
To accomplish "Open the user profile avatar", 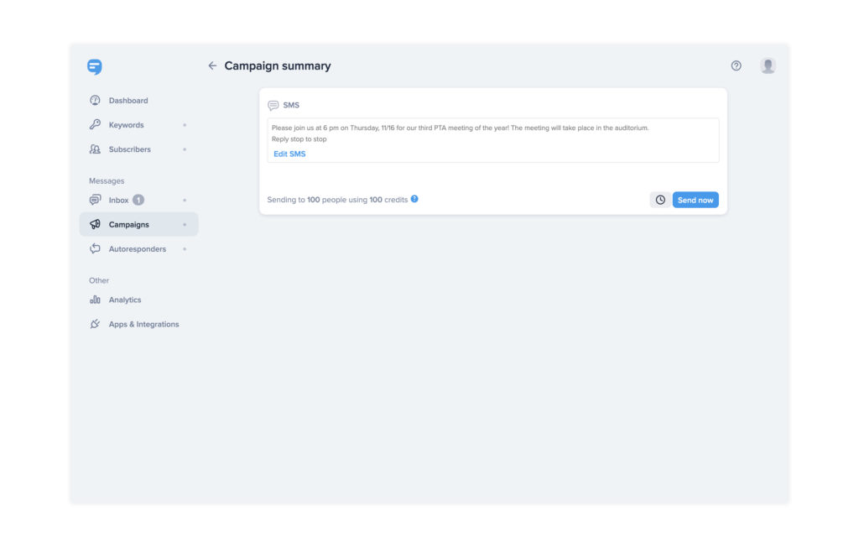I will [768, 65].
